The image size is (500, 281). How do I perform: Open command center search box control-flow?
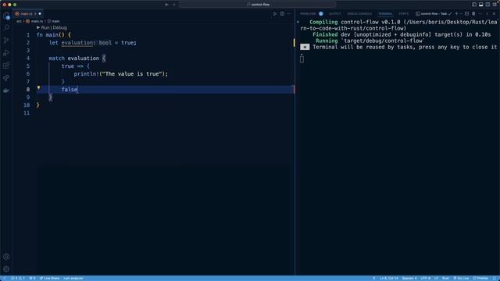click(x=258, y=5)
